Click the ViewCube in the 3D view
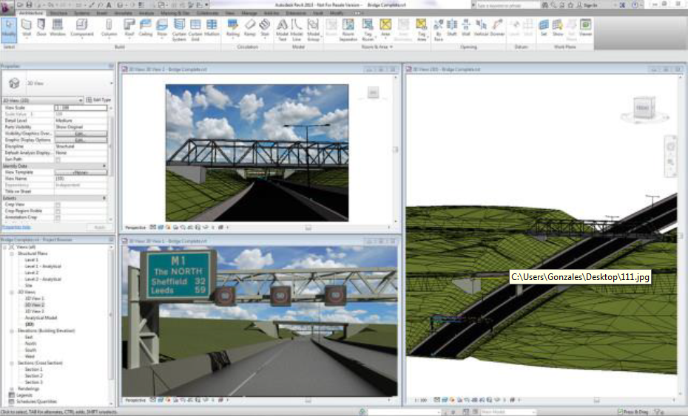 (x=642, y=110)
